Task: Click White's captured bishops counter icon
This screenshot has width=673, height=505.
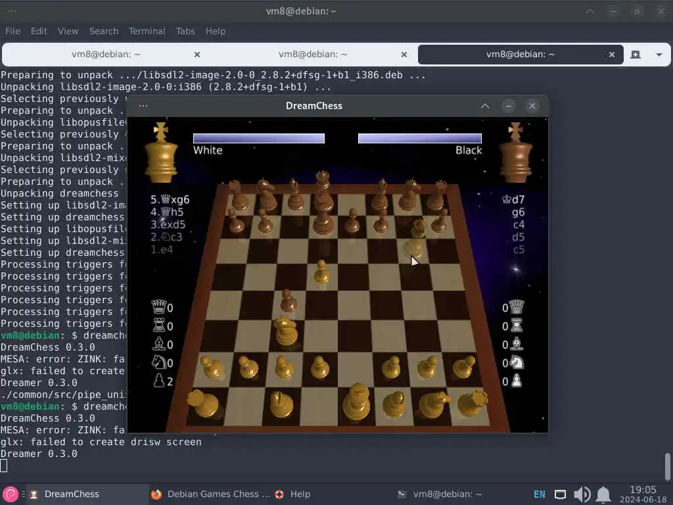Action: [159, 344]
